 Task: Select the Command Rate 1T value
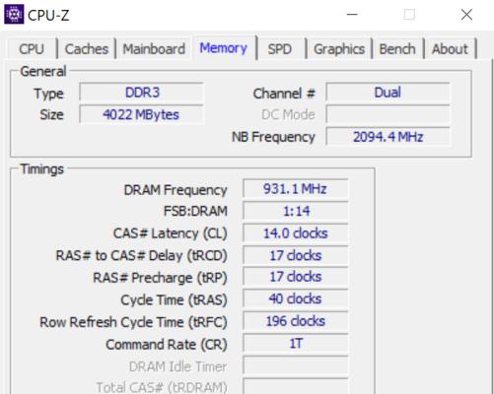pos(296,344)
